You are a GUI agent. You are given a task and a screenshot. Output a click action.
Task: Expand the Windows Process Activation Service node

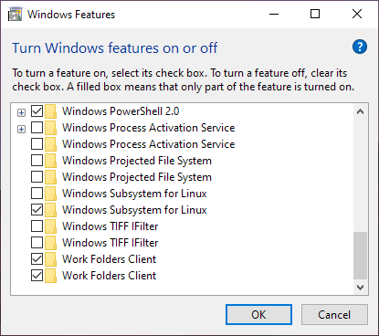click(21, 130)
